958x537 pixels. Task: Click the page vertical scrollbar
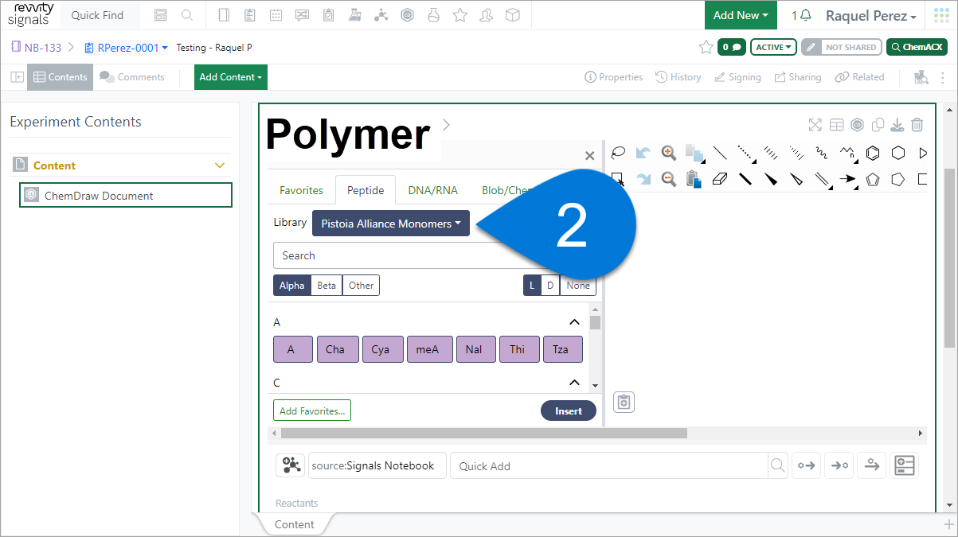948,258
